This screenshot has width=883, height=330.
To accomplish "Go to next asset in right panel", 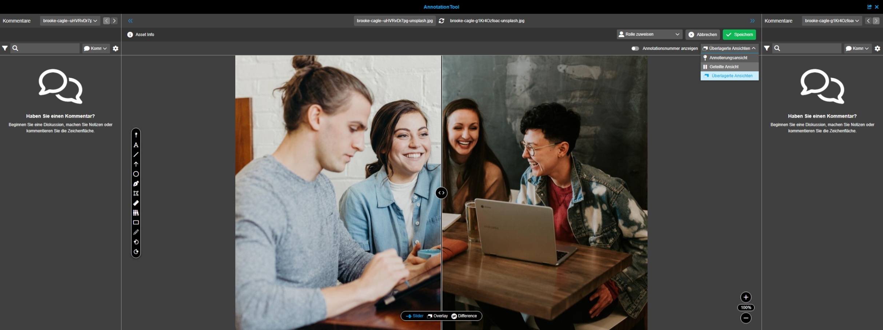I will [876, 21].
